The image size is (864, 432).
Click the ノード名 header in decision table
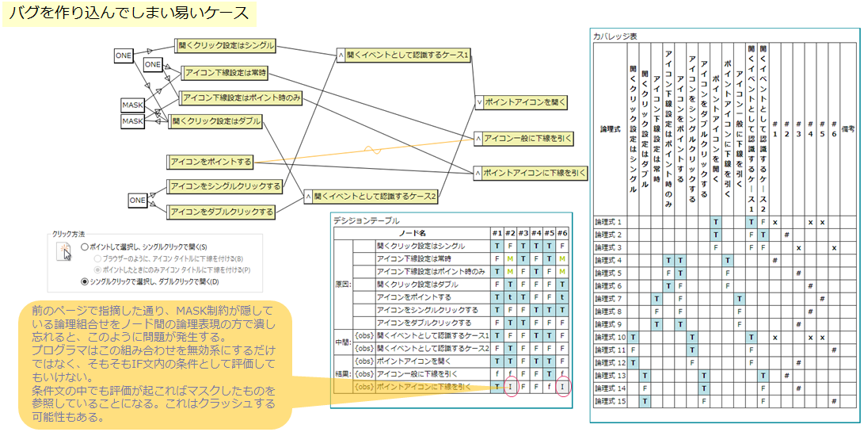coord(412,233)
